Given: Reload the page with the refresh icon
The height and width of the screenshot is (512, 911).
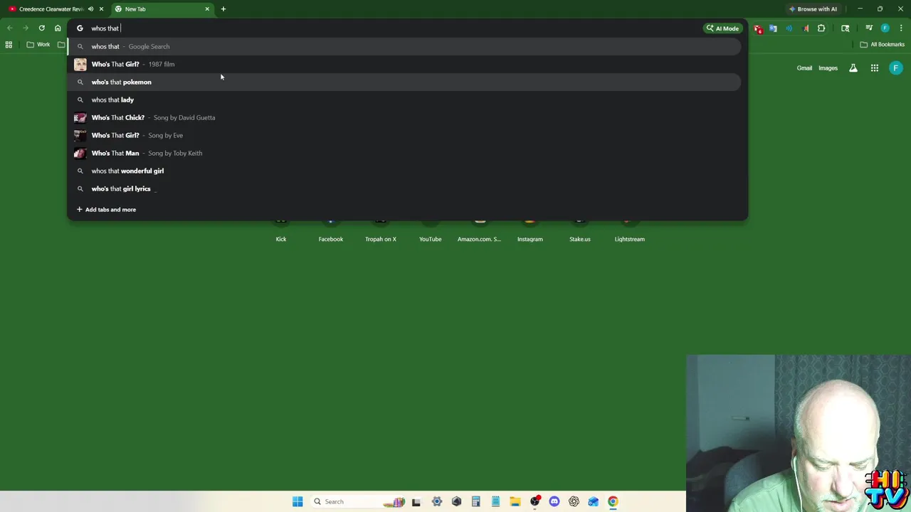Looking at the screenshot, I should 41,28.
